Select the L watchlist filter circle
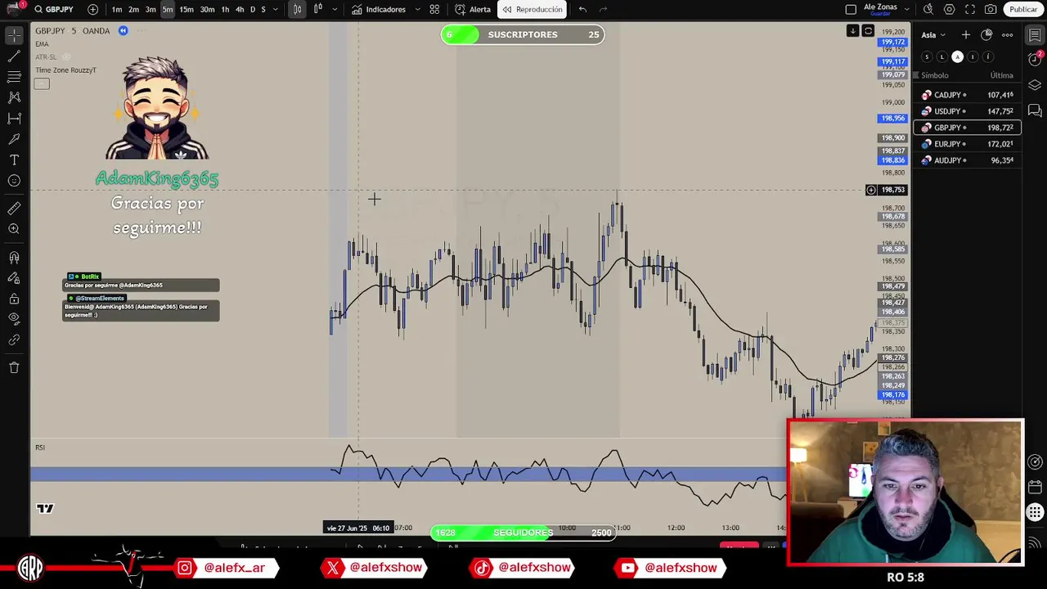The width and height of the screenshot is (1047, 589). point(942,56)
